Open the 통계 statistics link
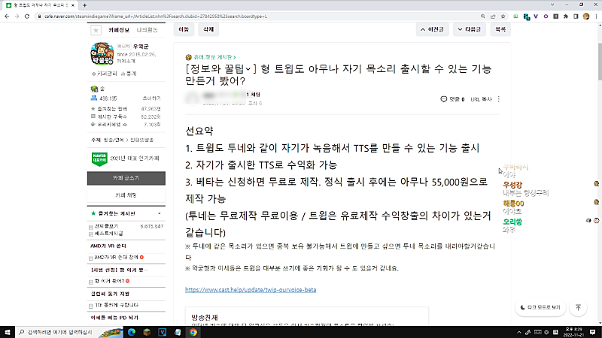The image size is (602, 338). [x=129, y=74]
